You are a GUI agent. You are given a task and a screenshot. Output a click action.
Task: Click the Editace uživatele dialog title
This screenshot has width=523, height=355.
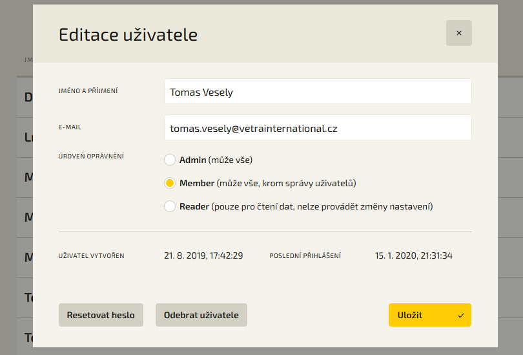(x=128, y=35)
